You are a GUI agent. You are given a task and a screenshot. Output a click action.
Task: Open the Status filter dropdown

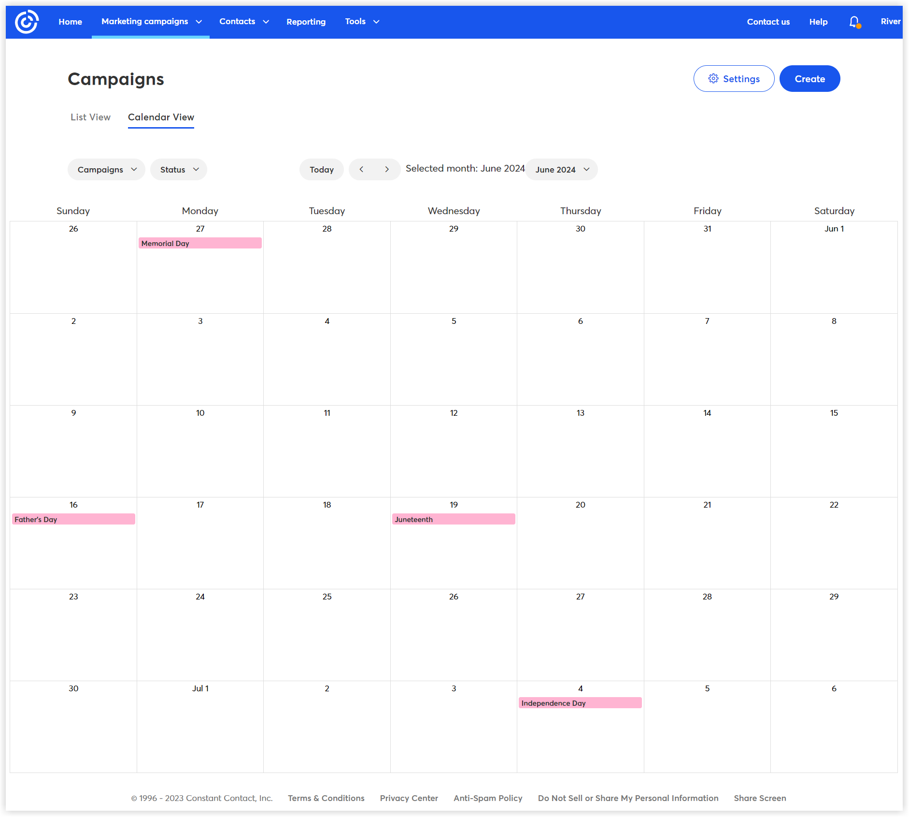[178, 169]
